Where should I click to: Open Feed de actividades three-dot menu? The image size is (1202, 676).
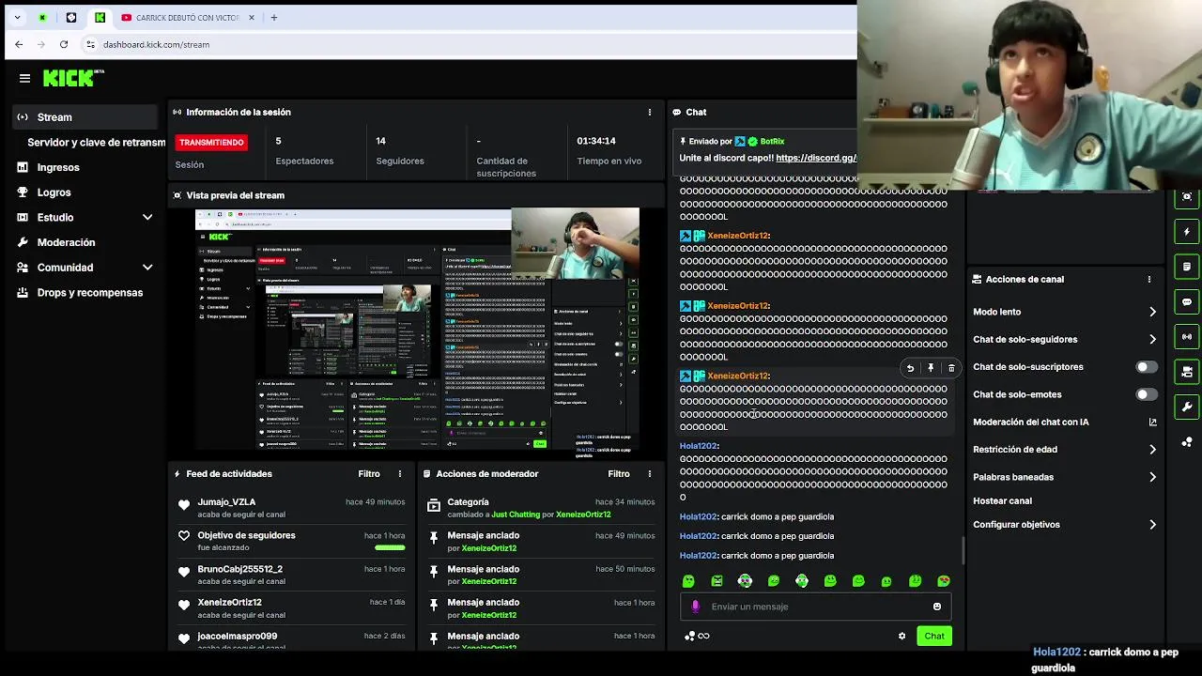[x=400, y=474]
